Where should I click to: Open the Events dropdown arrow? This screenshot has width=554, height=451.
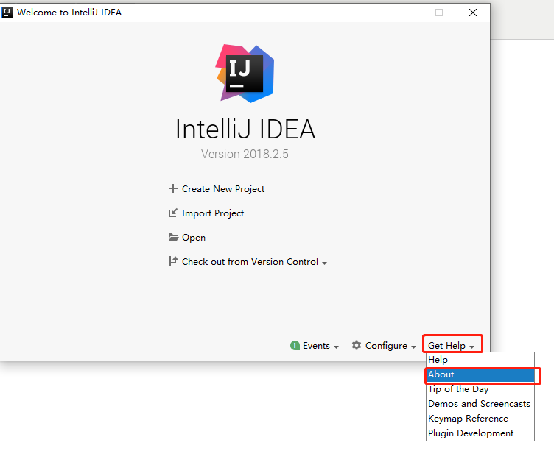[337, 347]
